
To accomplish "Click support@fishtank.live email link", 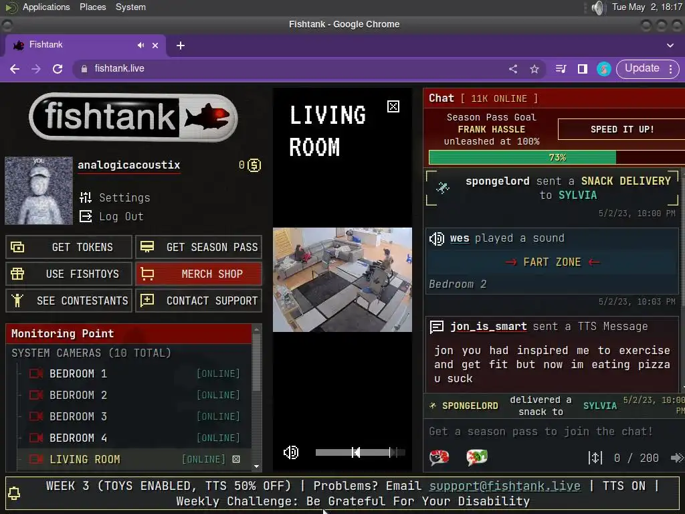I will tap(505, 486).
